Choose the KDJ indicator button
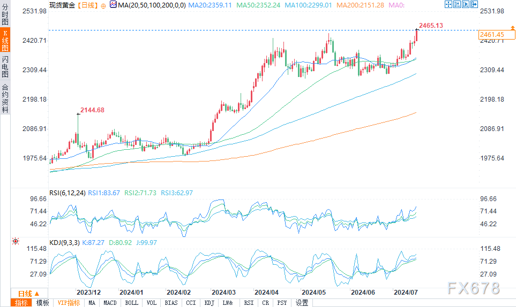Image resolution: width=516 pixels, height=307 pixels. (210, 303)
